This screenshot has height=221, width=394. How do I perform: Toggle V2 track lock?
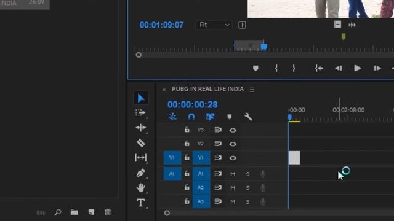pyautogui.click(x=187, y=144)
